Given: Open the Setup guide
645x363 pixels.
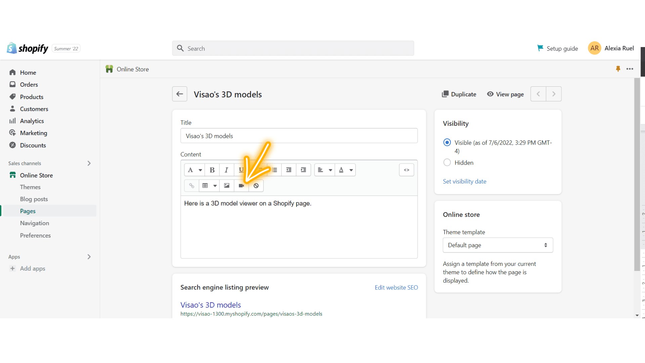Looking at the screenshot, I should [x=558, y=48].
